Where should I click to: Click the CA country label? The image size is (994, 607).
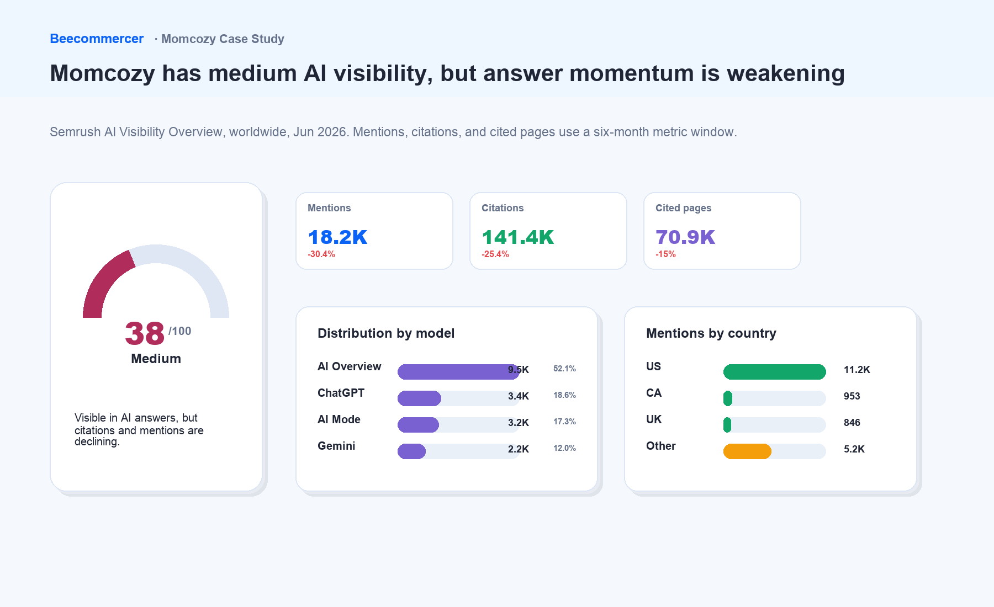(x=654, y=393)
